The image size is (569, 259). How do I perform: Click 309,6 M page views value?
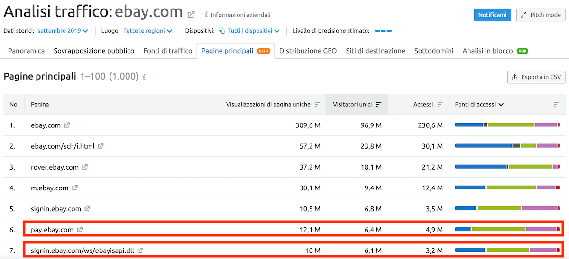tap(307, 125)
